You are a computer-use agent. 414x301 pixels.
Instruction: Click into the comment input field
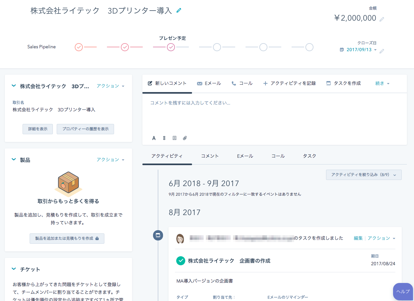pos(274,113)
